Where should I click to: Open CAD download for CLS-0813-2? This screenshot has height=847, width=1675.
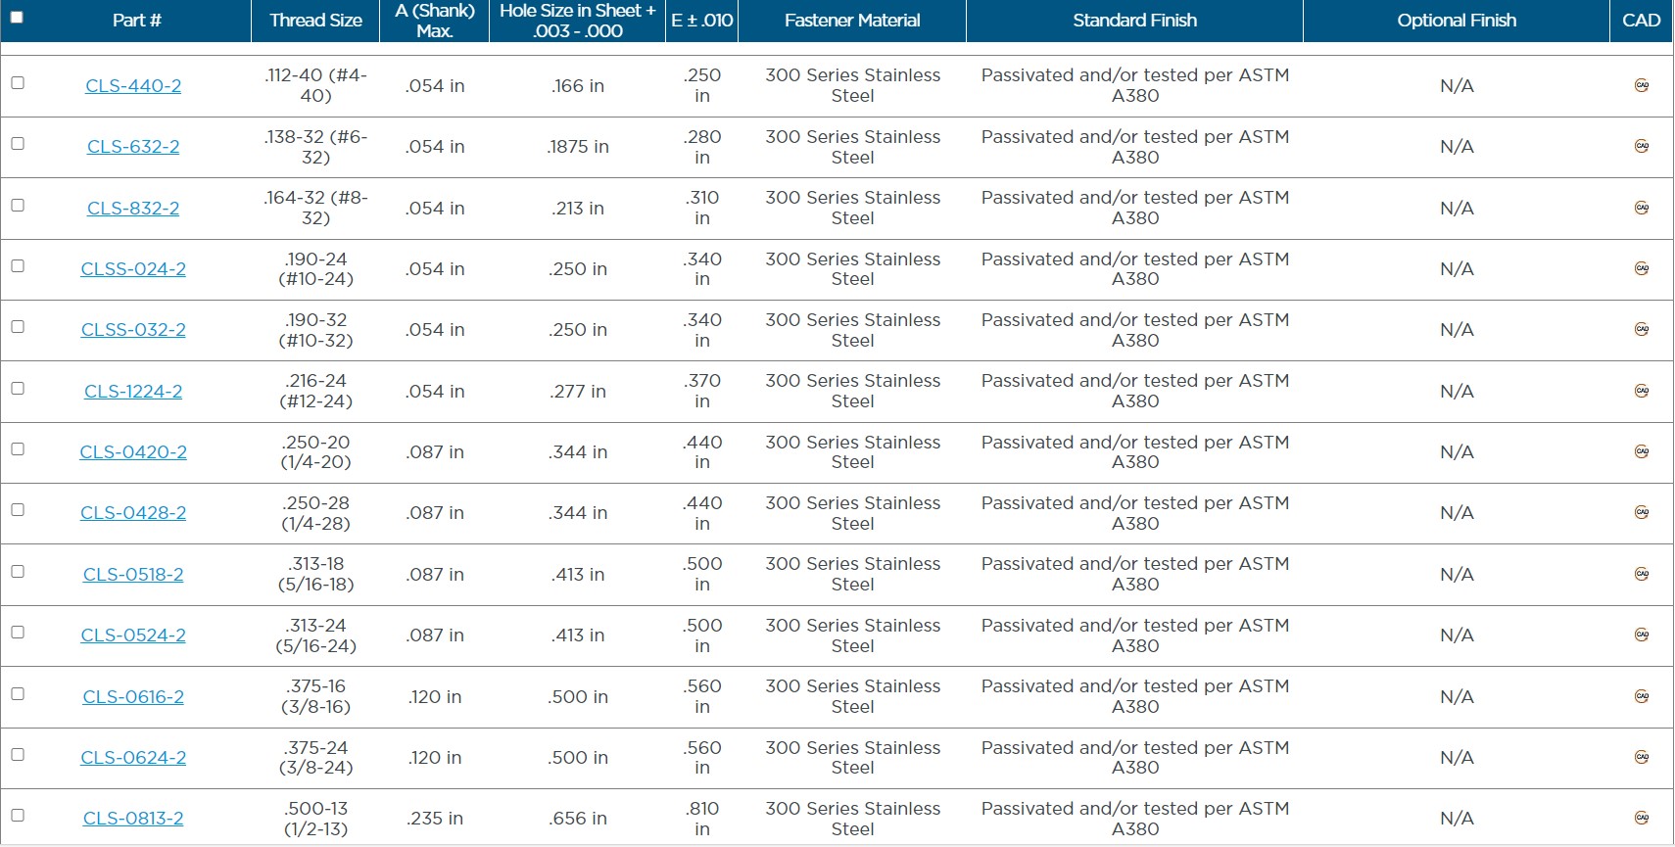pyautogui.click(x=1642, y=818)
